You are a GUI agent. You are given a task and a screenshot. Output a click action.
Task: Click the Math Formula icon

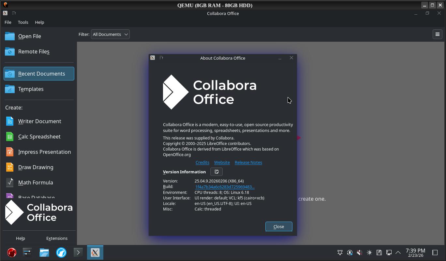10,182
